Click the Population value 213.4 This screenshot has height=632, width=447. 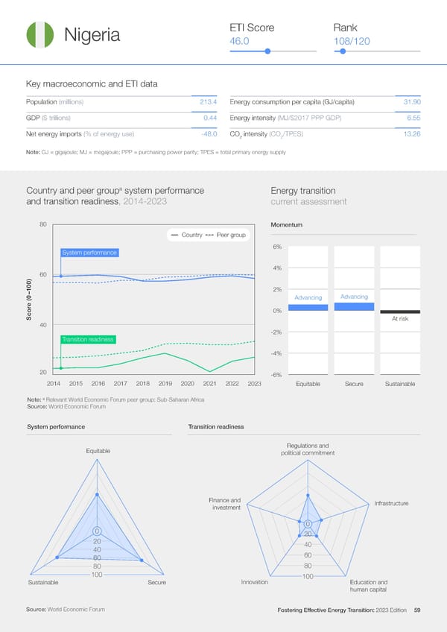208,101
